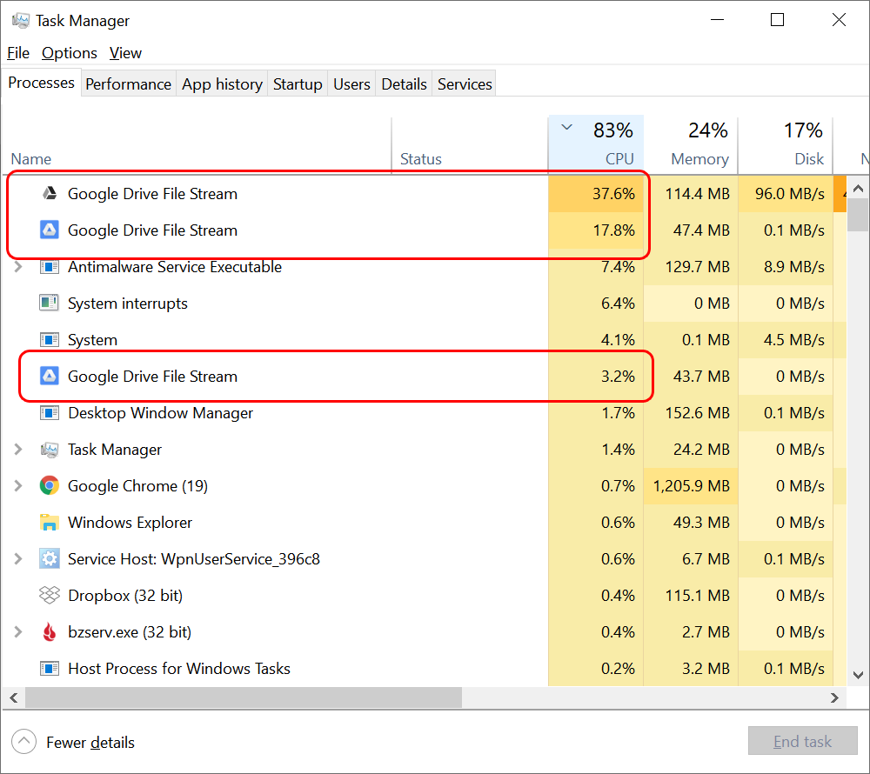Select the System interrupts process name
The width and height of the screenshot is (870, 774).
128,304
